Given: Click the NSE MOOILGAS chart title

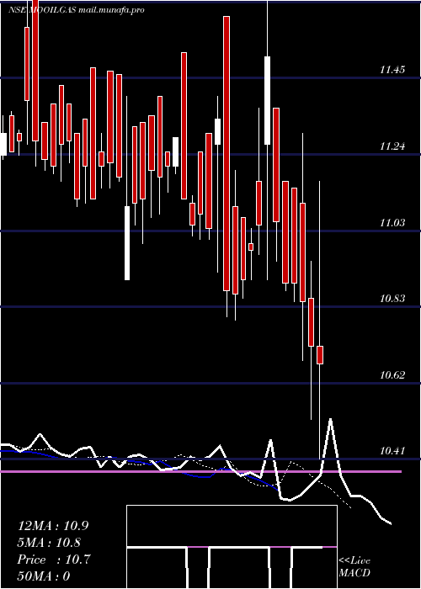Looking at the screenshot, I should coord(77,10).
